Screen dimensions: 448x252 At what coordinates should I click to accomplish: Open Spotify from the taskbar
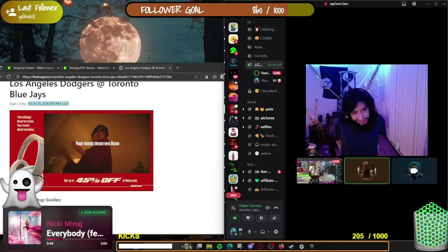219,246
